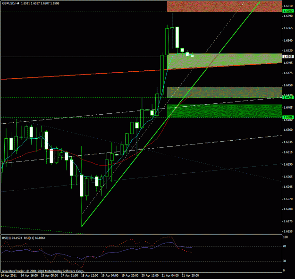
Task: Click the RSI(4) 54.1523 indicator label
Action: (12, 238)
